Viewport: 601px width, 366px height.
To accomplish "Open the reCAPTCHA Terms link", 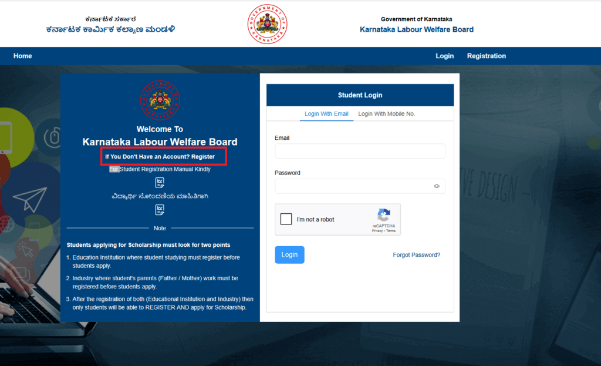I will [x=391, y=231].
